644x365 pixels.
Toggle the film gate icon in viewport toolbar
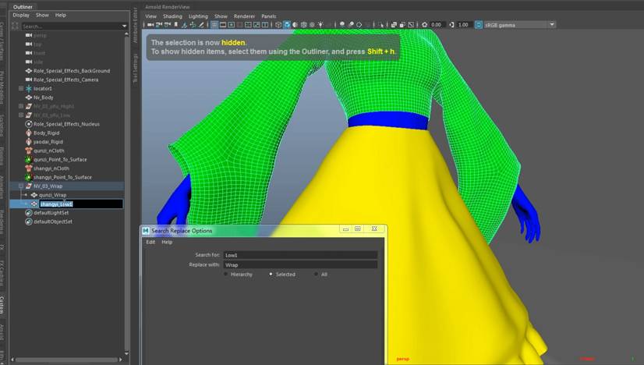[x=223, y=25]
